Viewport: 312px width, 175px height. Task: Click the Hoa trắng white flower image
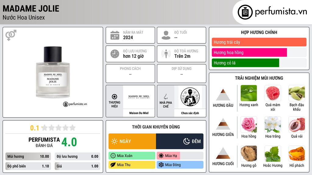click(273, 125)
